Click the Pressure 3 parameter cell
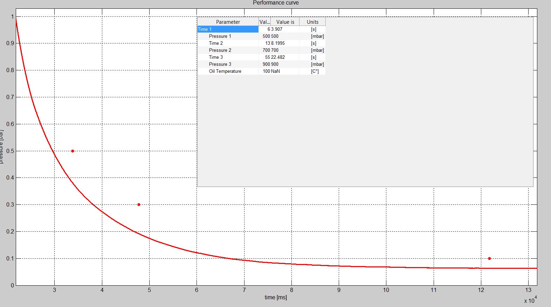This screenshot has width=551, height=307. (x=228, y=64)
